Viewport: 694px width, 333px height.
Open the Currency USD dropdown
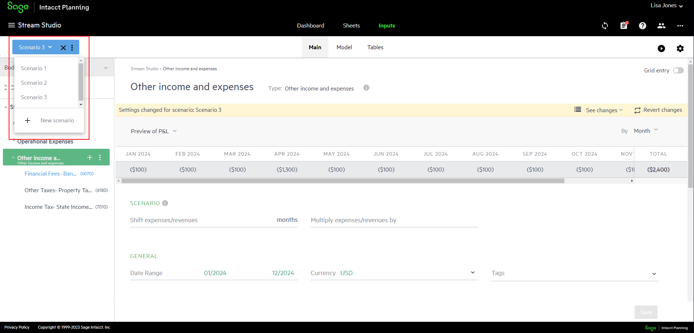tap(394, 273)
